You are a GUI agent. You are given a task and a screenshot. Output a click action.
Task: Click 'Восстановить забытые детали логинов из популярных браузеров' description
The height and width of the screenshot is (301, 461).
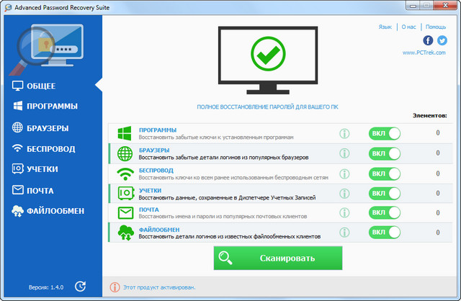(223, 157)
